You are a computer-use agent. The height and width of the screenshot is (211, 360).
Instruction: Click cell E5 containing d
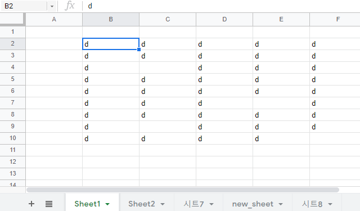click(281, 79)
